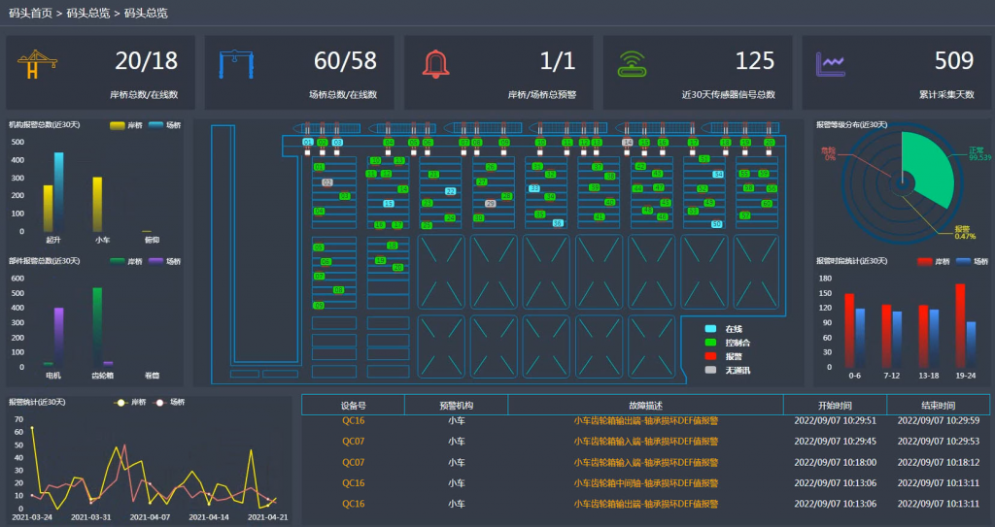Open QC07 alarm starting at 10:29:45
Screen dimensions: 995x527
pyautogui.click(x=645, y=442)
